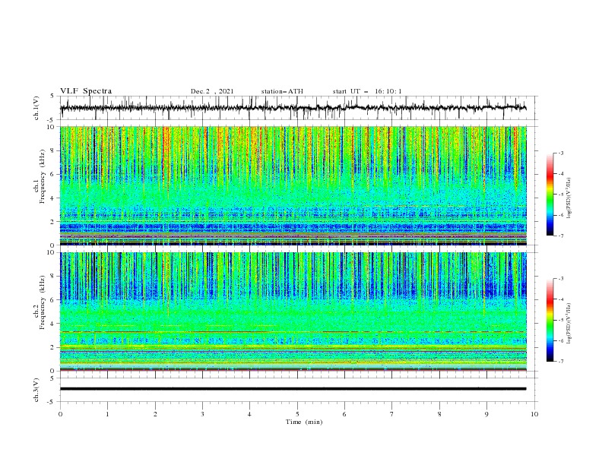Click the ch.1 spectrogram color bar

pos(550,195)
